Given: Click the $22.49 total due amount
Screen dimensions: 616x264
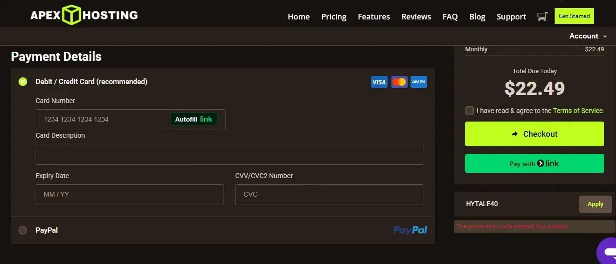Looking at the screenshot, I should point(535,88).
